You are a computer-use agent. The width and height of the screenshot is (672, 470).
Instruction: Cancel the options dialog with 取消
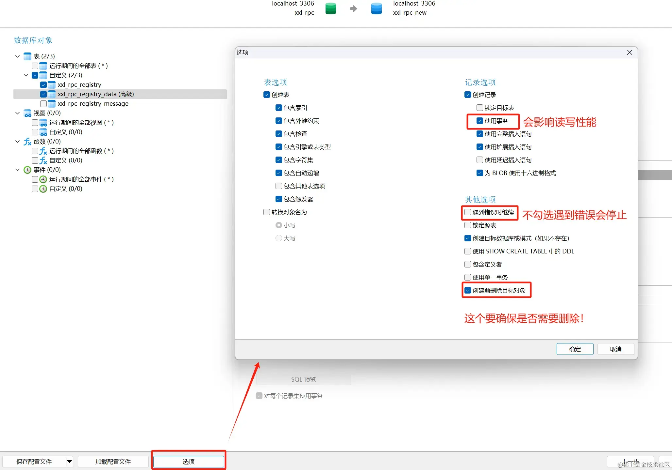coord(615,349)
